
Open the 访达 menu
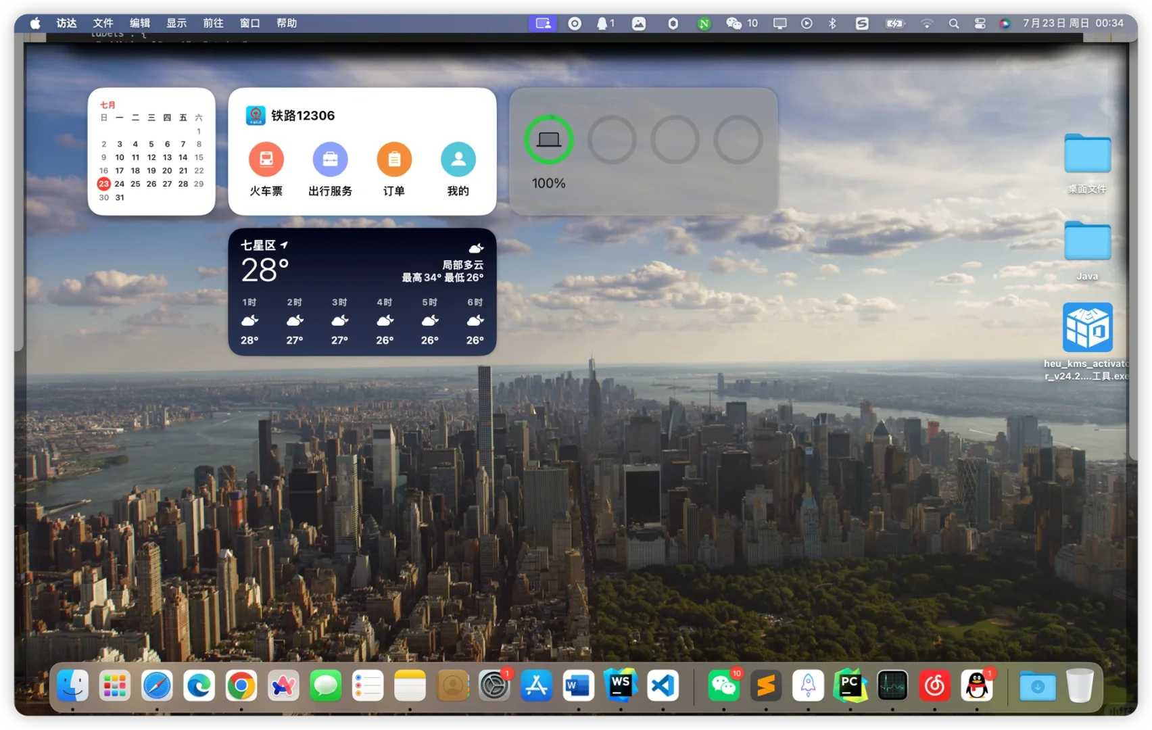pyautogui.click(x=66, y=23)
